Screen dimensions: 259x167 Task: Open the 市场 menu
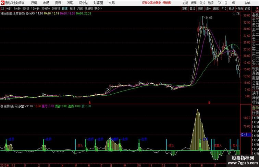pyautogui.click(x=46, y=3)
